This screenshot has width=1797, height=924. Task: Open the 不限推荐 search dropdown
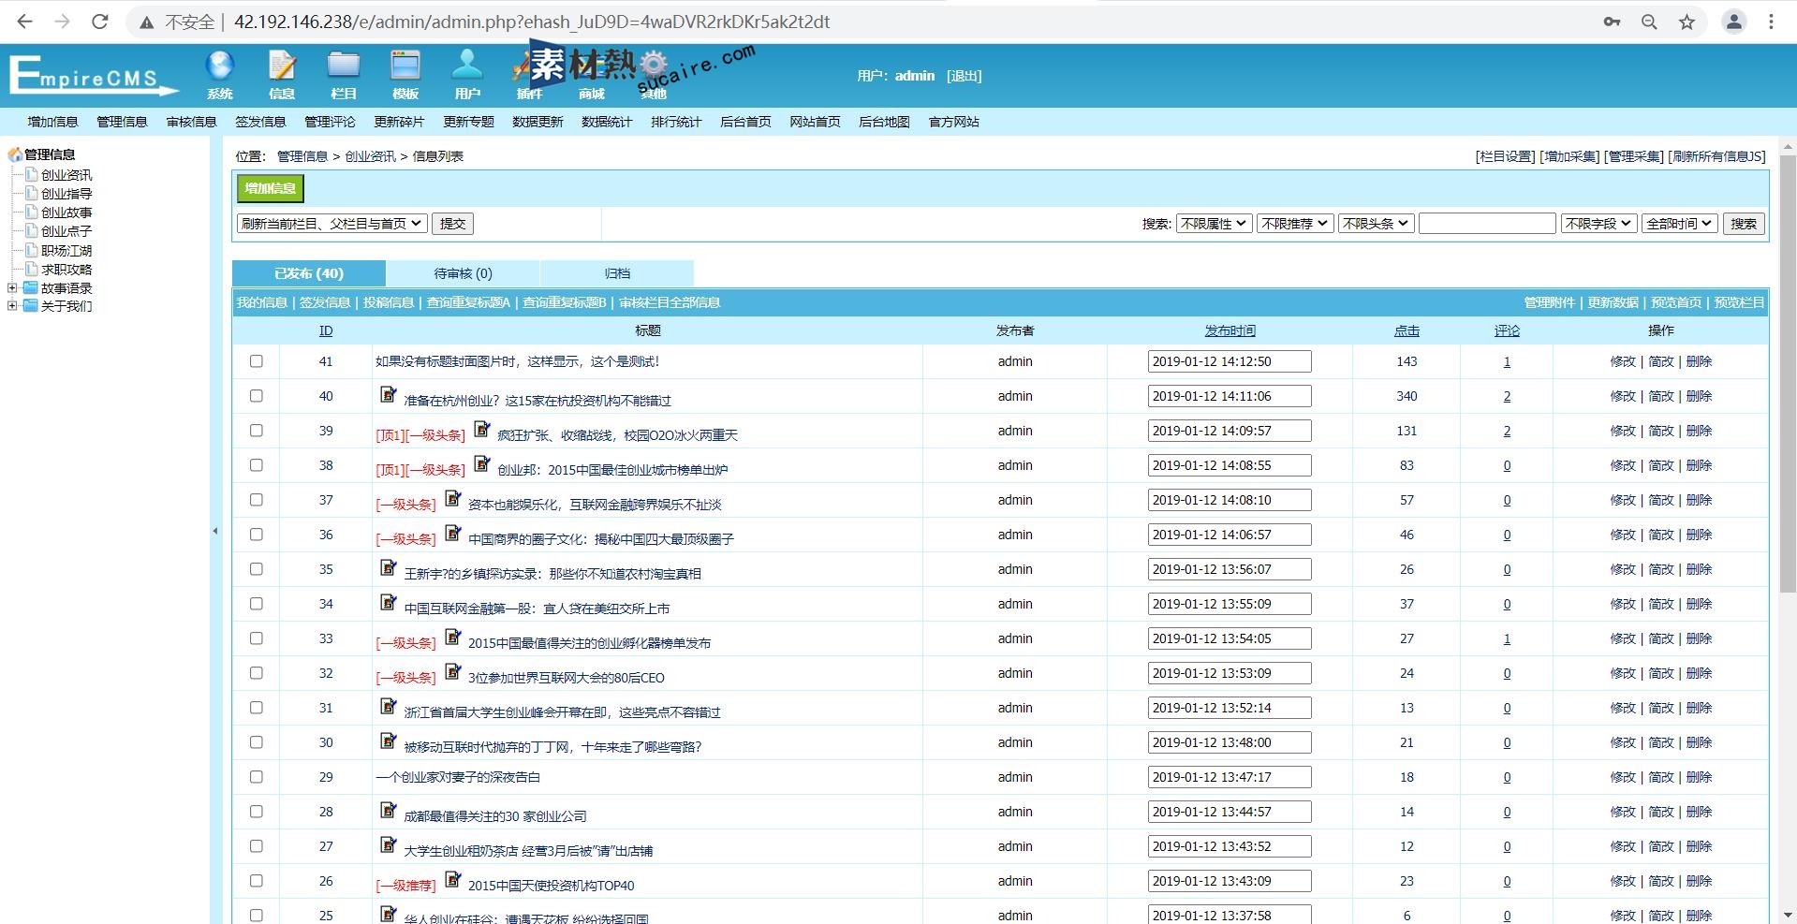pos(1294,224)
